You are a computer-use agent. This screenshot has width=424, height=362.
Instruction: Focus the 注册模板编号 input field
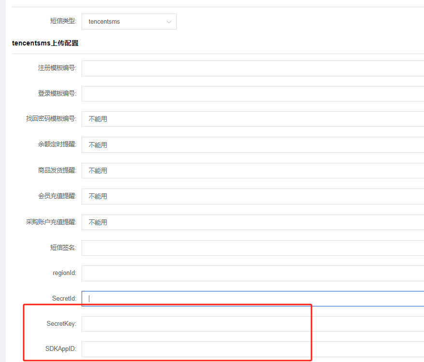252,68
